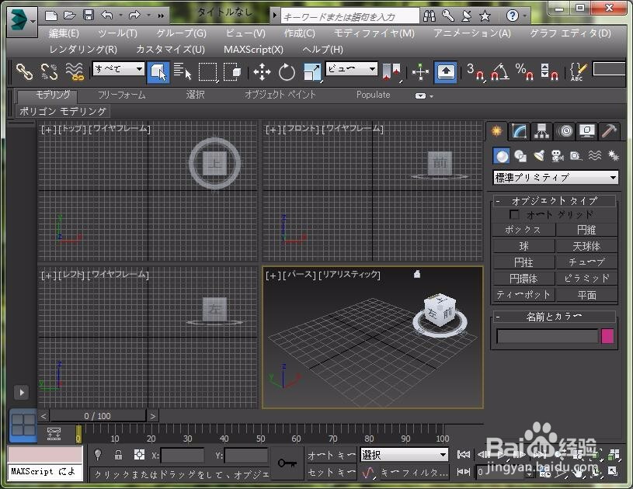Open the magenta object color swatch
The height and width of the screenshot is (489, 633).
(x=607, y=335)
